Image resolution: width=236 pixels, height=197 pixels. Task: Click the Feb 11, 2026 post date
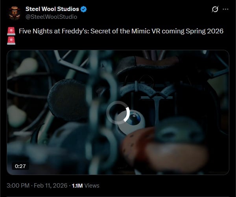click(x=50, y=185)
